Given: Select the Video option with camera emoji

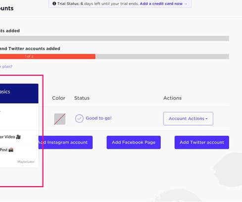Looking at the screenshot, I should 10,137.
